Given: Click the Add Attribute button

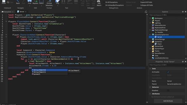Looking at the screenshot, I should 168,101.
